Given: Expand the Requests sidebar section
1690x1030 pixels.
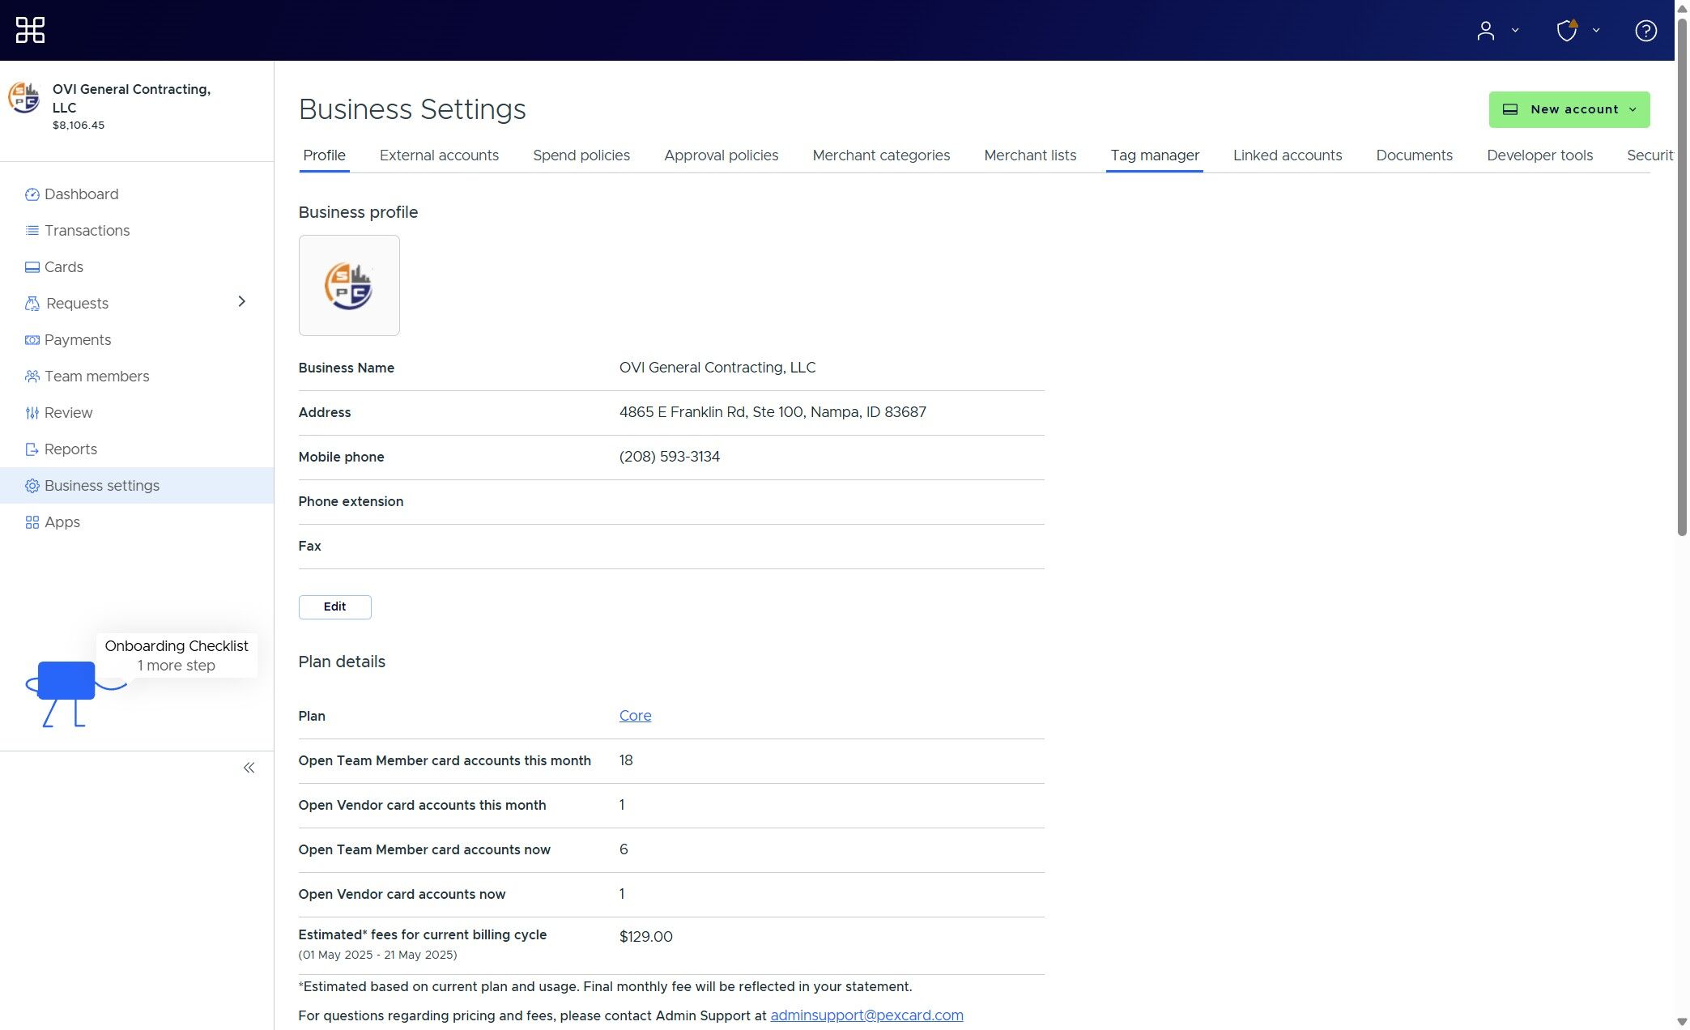Looking at the screenshot, I should click(x=241, y=302).
